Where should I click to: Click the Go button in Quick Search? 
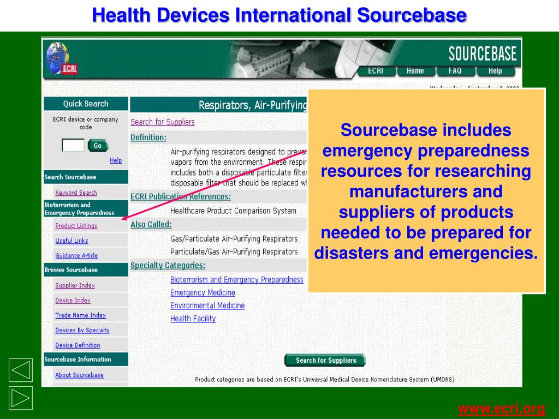[x=98, y=145]
